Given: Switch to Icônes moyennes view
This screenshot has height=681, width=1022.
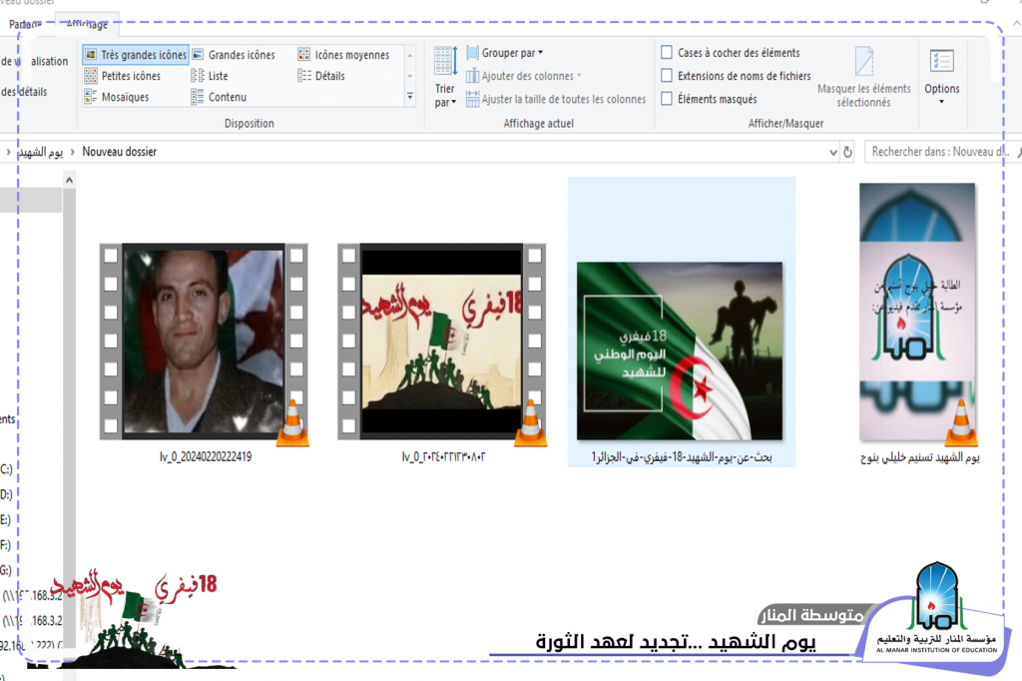Looking at the screenshot, I should pos(343,55).
